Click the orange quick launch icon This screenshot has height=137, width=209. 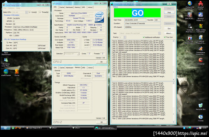(16, 128)
